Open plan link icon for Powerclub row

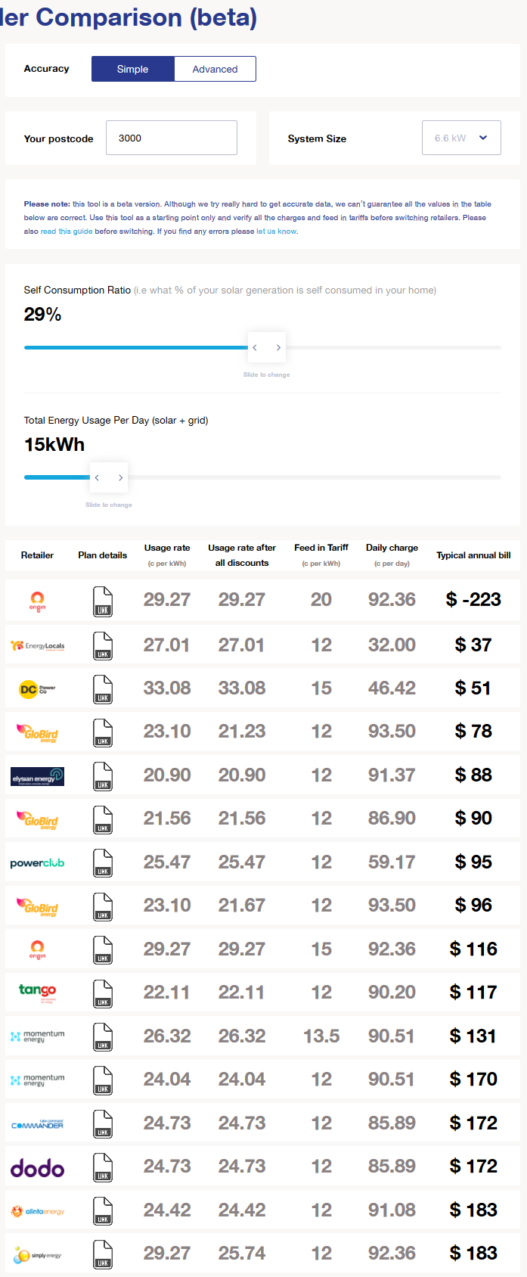click(x=103, y=862)
